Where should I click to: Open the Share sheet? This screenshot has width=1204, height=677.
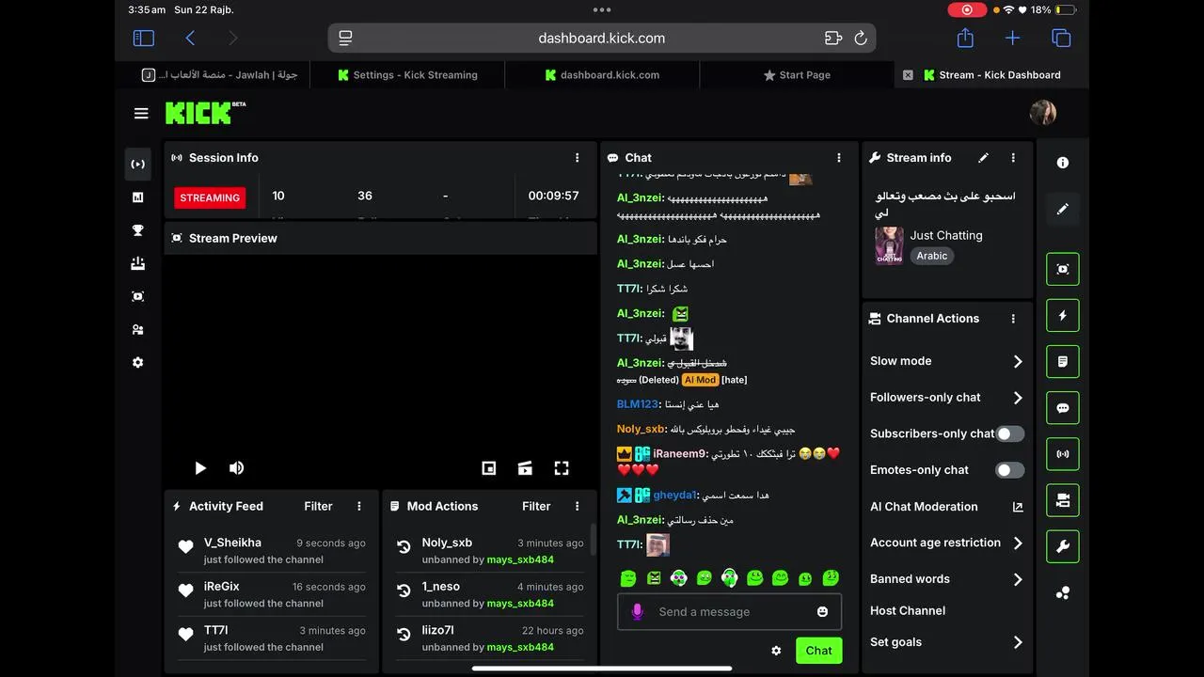pyautogui.click(x=965, y=38)
